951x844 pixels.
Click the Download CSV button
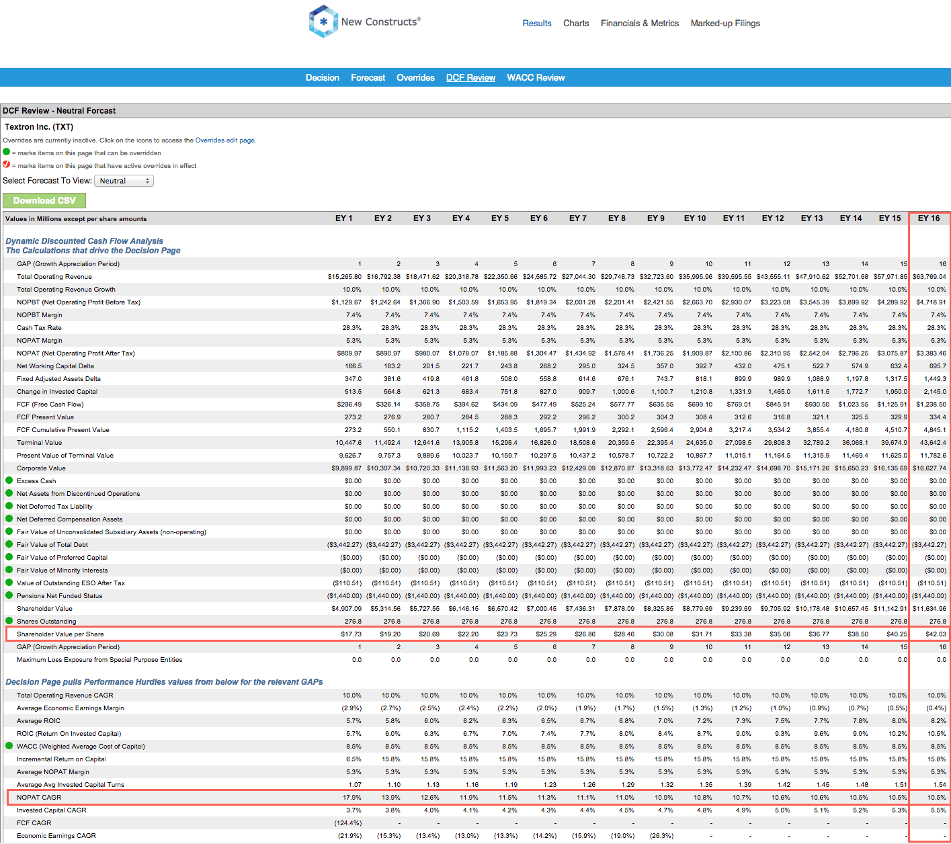coord(44,200)
